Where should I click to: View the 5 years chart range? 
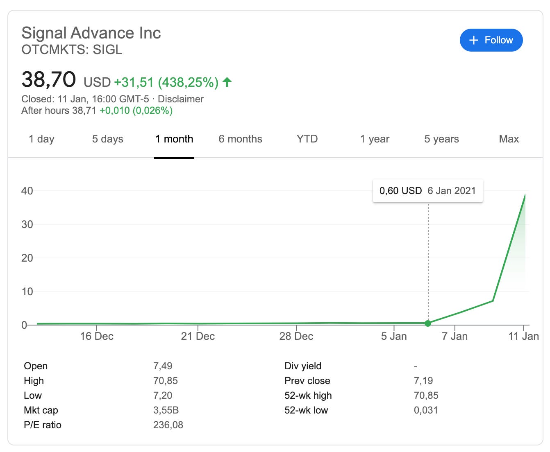point(442,139)
